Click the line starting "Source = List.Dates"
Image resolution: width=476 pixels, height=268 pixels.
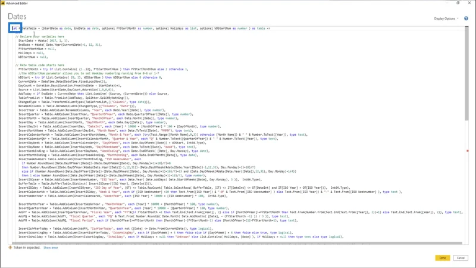(67, 90)
